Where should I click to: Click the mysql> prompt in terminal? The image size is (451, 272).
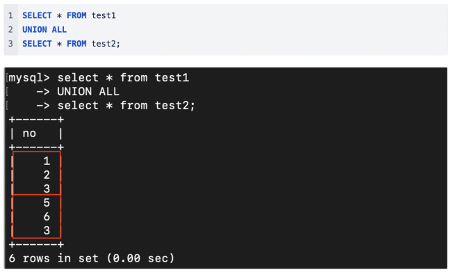(29, 78)
